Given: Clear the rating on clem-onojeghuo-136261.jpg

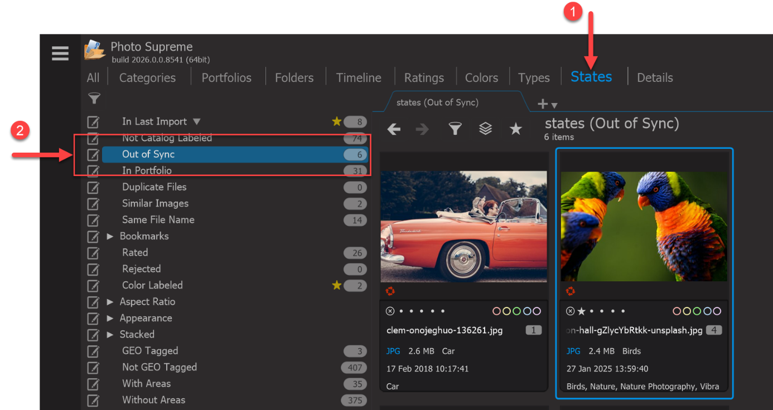Looking at the screenshot, I should 390,311.
